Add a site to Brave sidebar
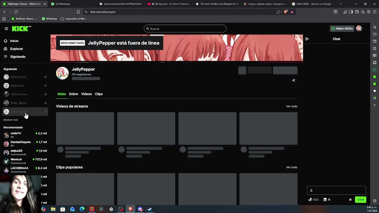The height and width of the screenshot is (213, 379). point(375,105)
